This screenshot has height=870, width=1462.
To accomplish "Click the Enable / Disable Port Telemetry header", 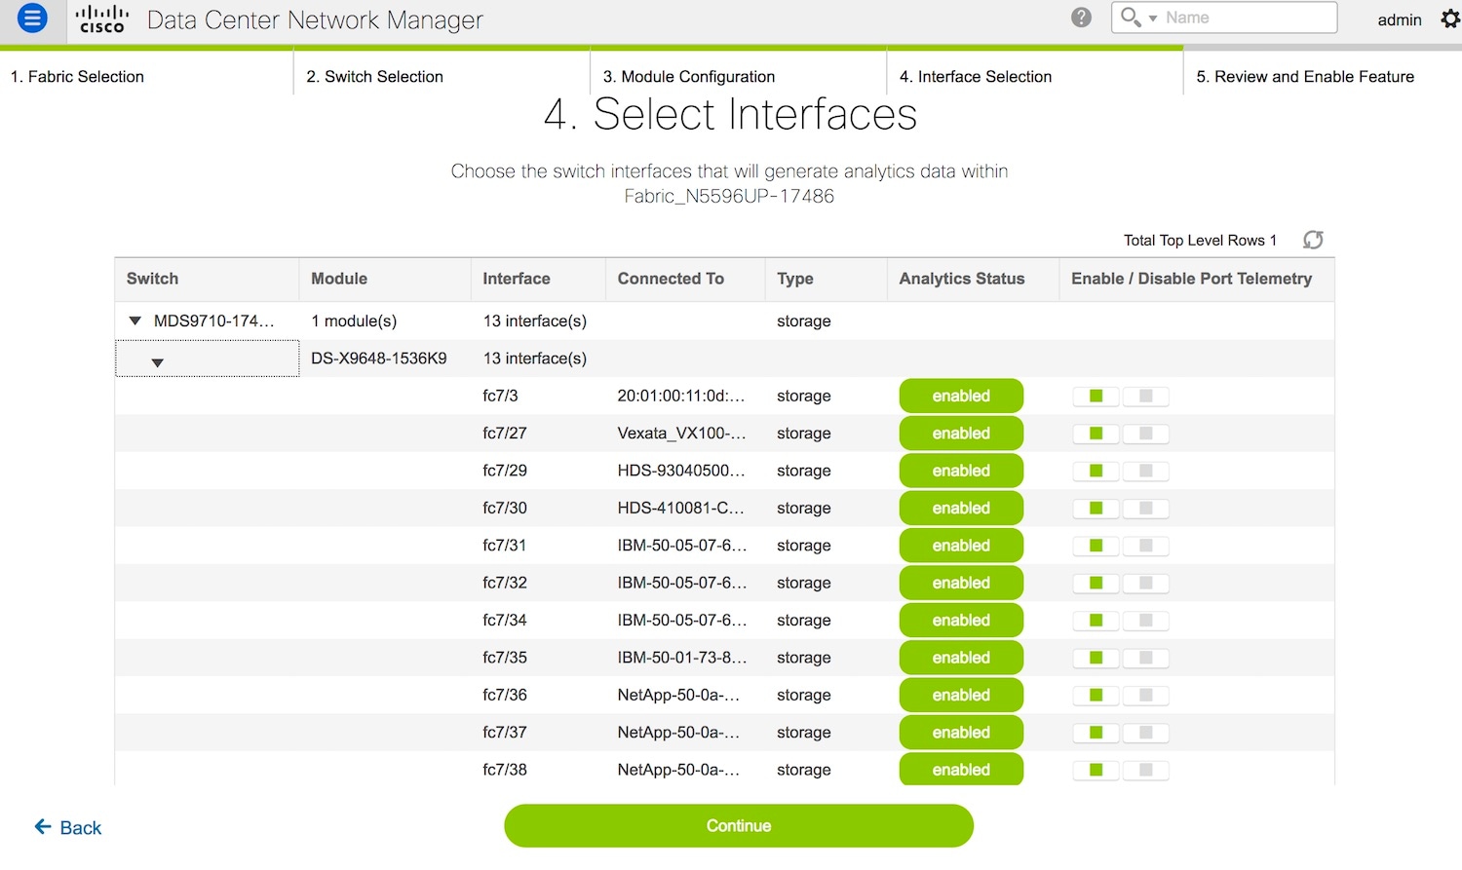I will point(1197,279).
